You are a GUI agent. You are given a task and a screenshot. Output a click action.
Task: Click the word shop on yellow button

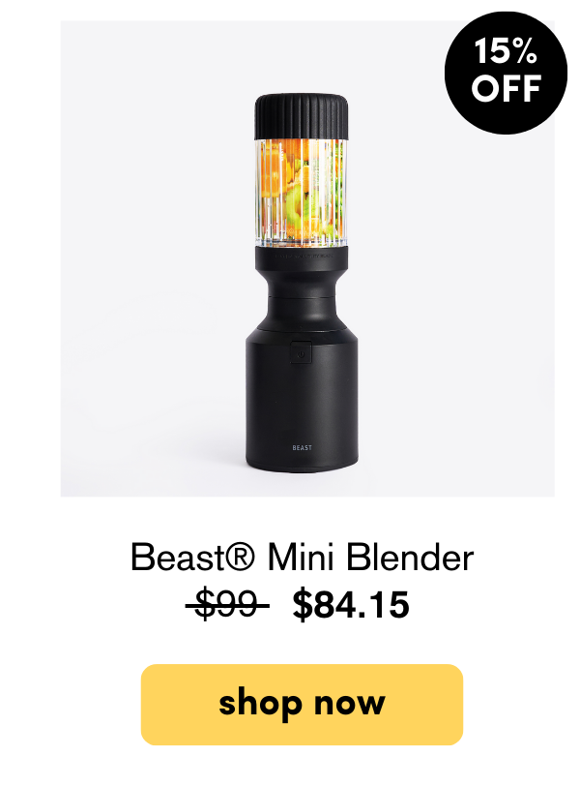(x=260, y=705)
